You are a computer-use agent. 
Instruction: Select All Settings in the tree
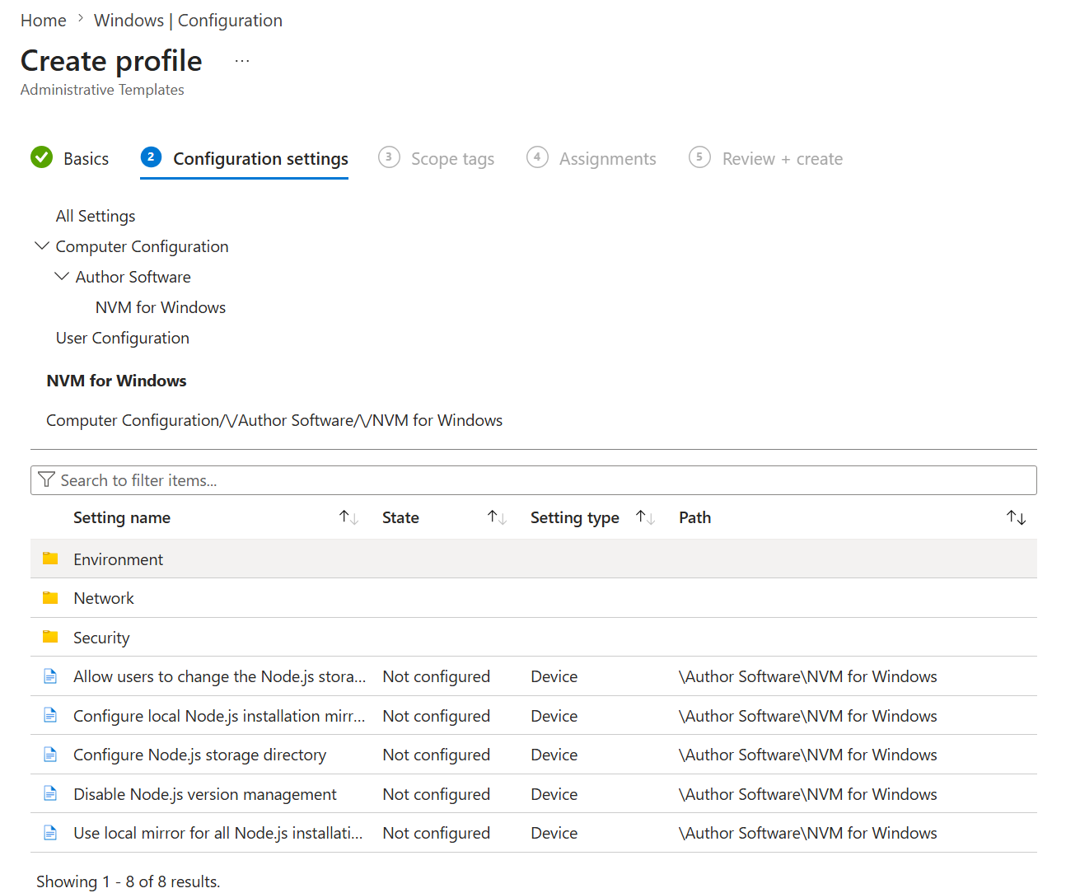click(x=96, y=216)
